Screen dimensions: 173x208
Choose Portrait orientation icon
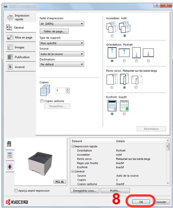click(112, 53)
